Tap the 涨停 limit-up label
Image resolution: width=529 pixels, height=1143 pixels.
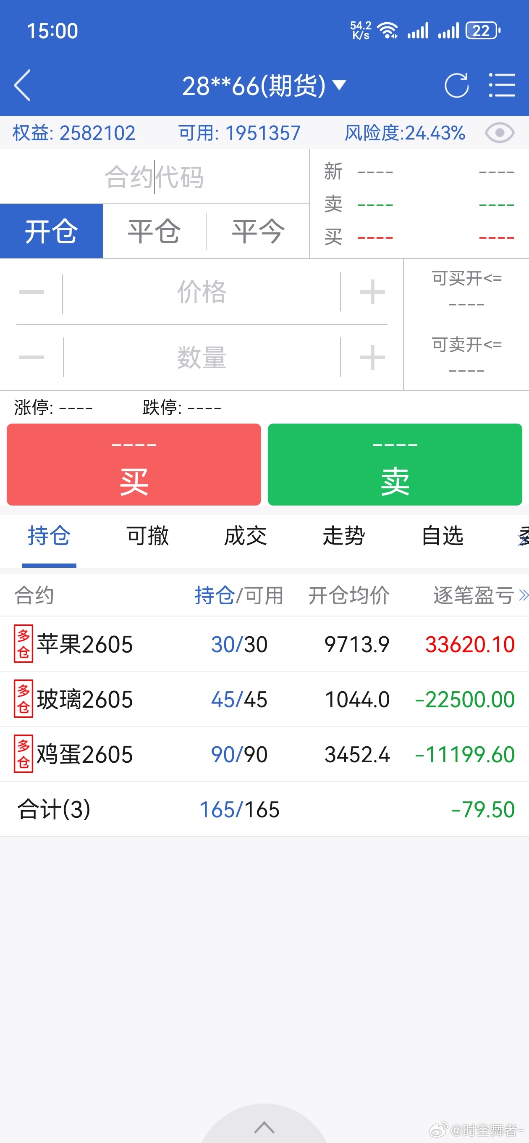tap(53, 407)
